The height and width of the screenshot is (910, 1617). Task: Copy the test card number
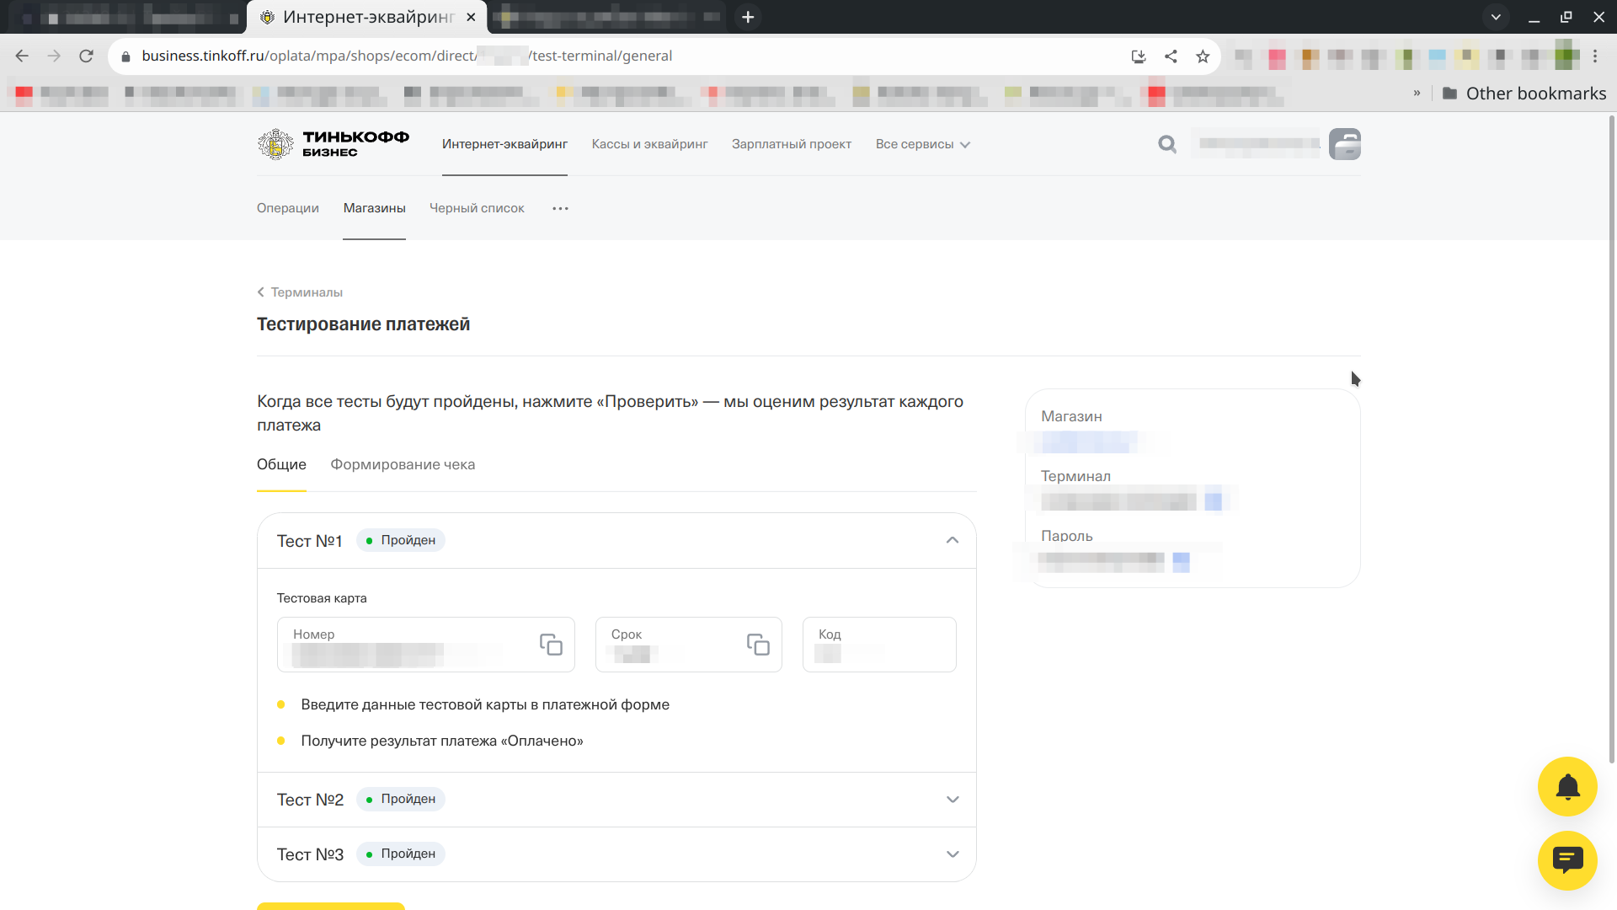551,645
